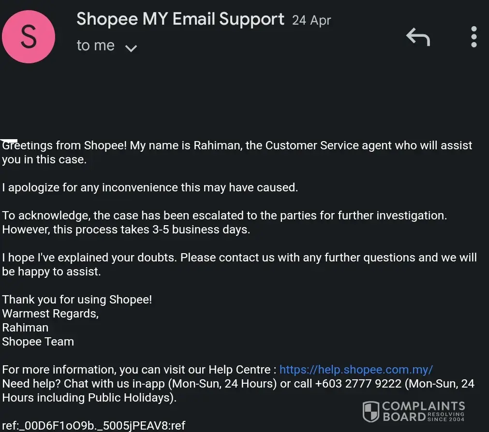This screenshot has width=489, height=432.
Task: Open the three-dot more options menu
Action: tap(474, 37)
